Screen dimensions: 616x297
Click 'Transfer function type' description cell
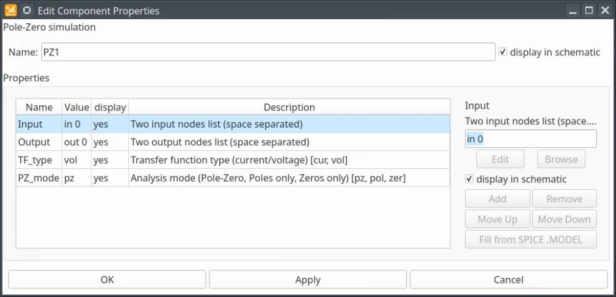click(x=289, y=160)
